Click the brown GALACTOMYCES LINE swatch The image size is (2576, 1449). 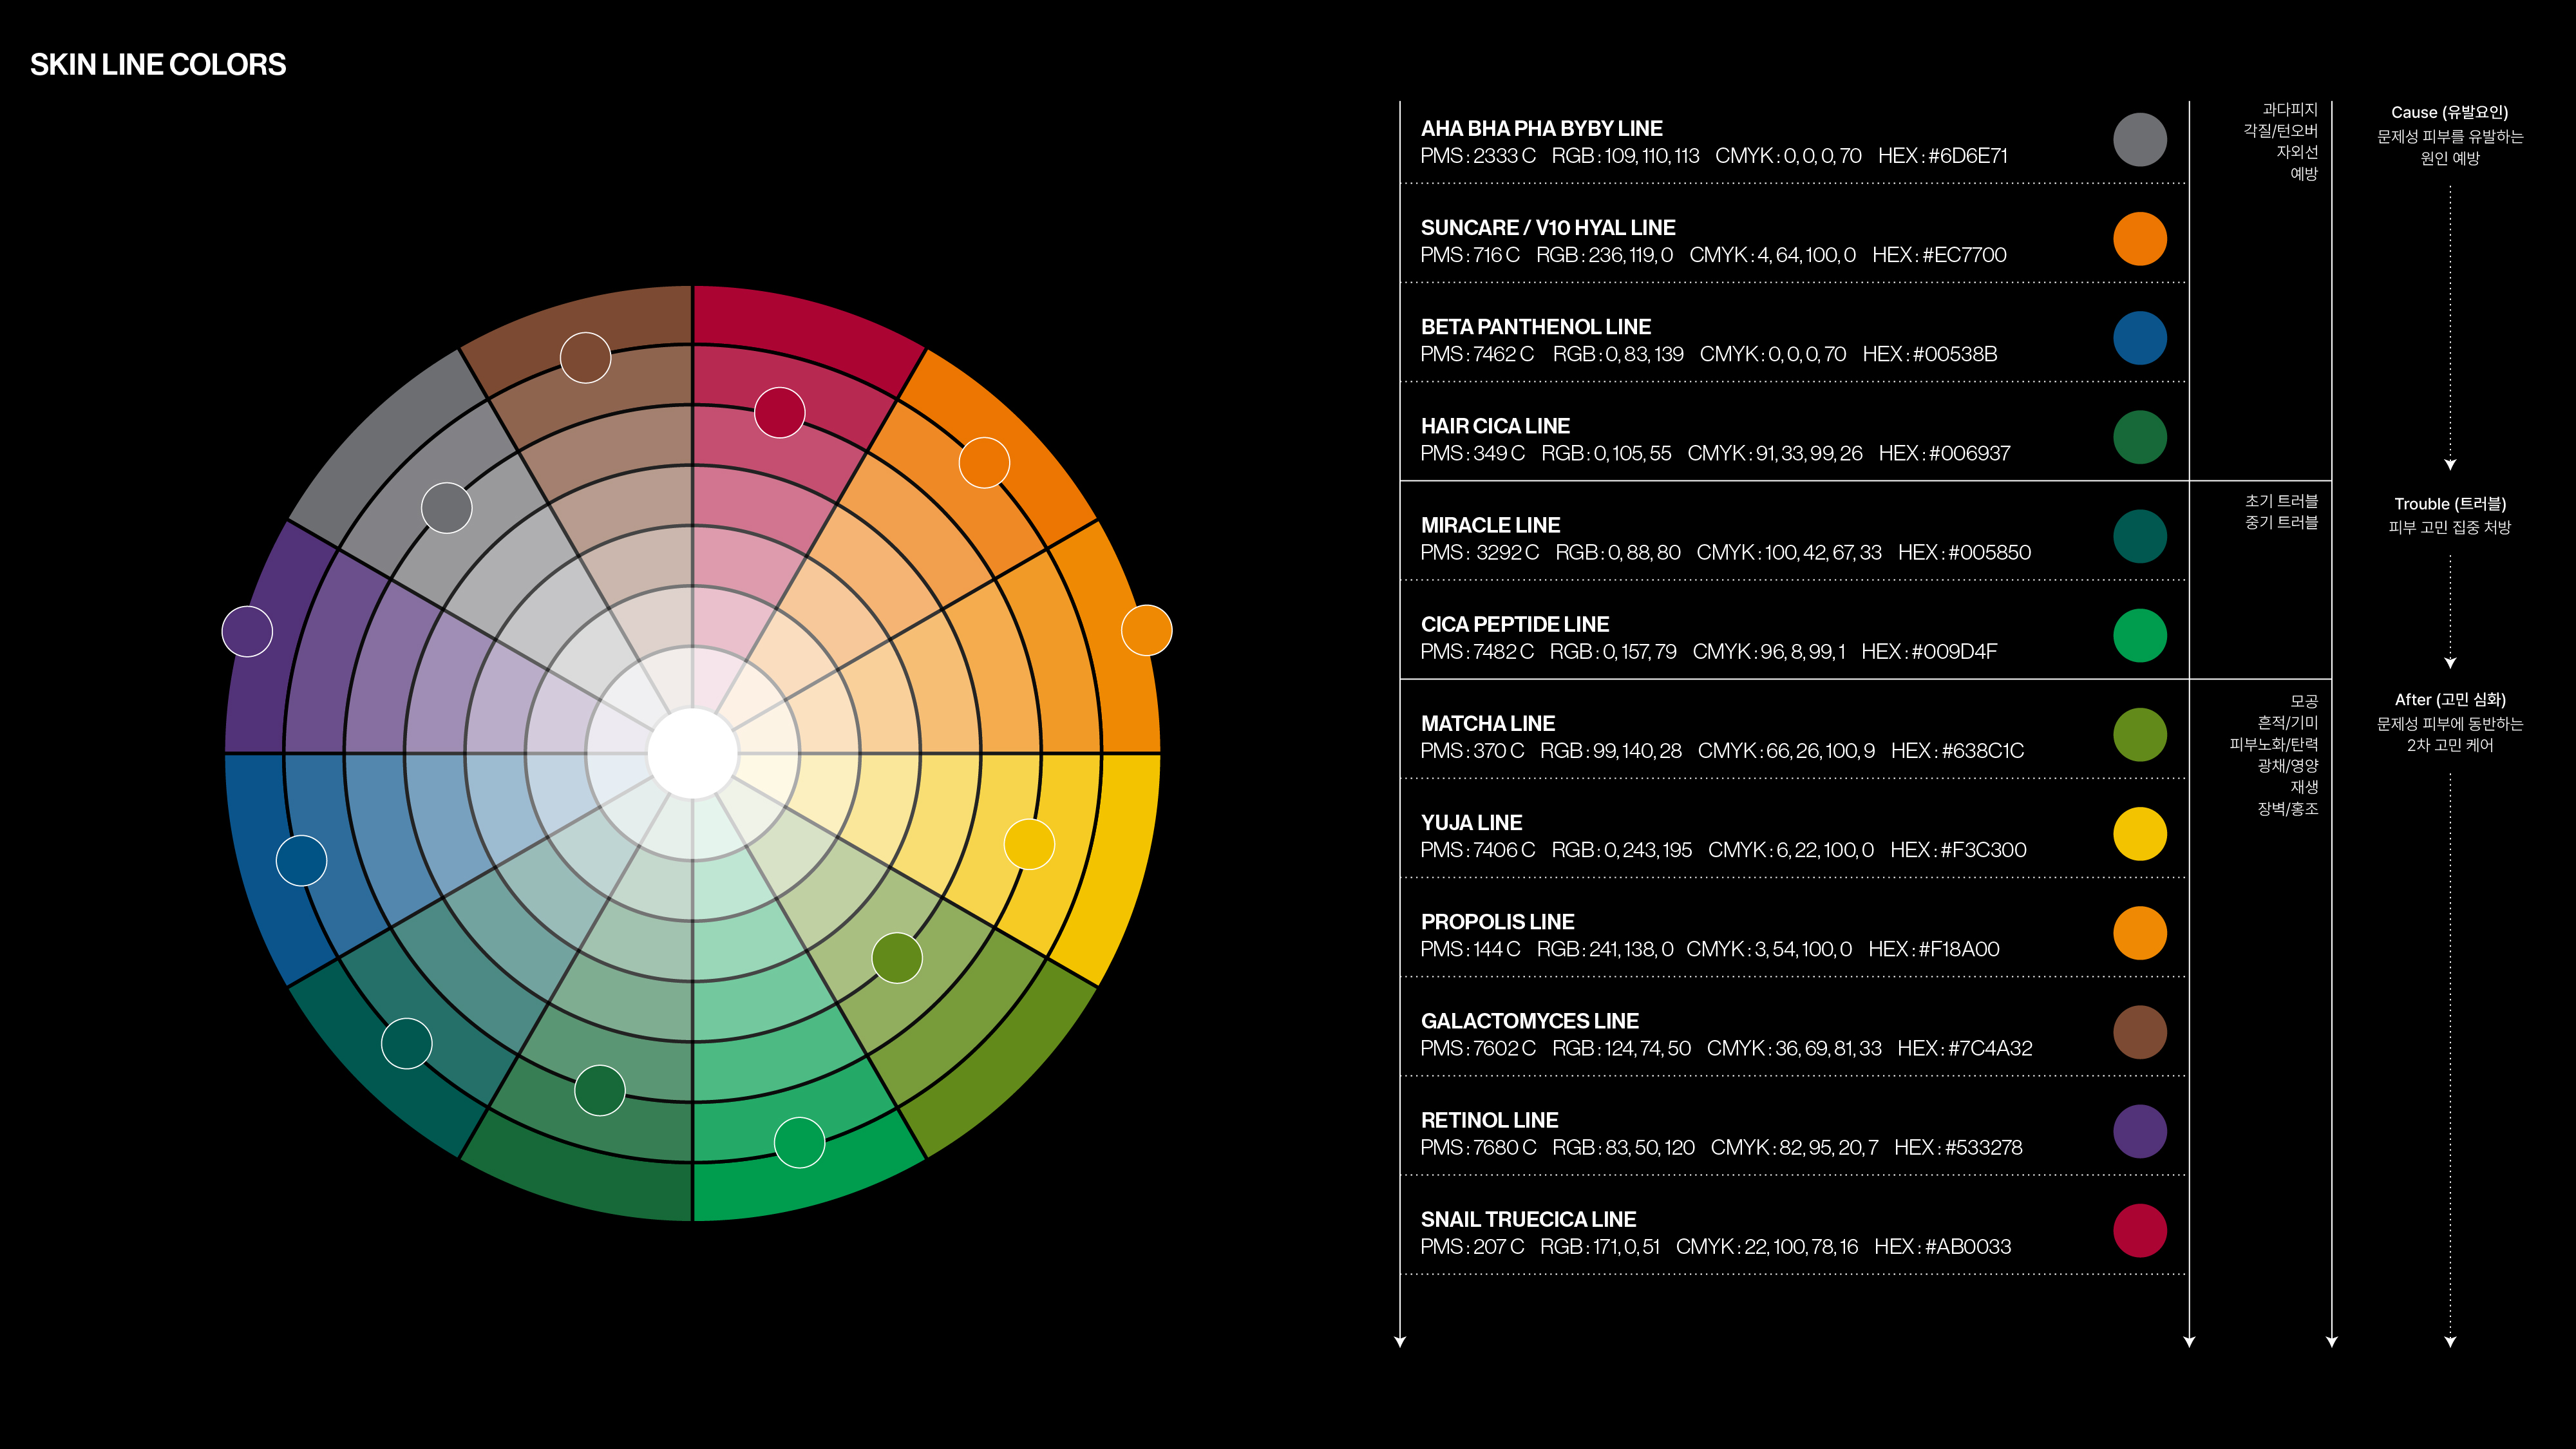pos(2139,1032)
